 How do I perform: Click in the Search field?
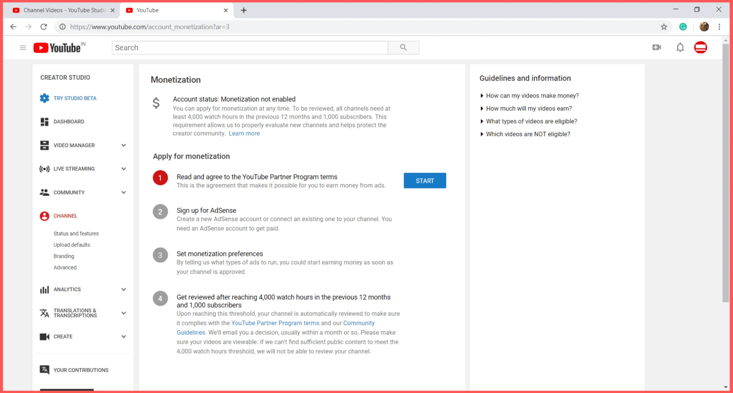pos(250,48)
